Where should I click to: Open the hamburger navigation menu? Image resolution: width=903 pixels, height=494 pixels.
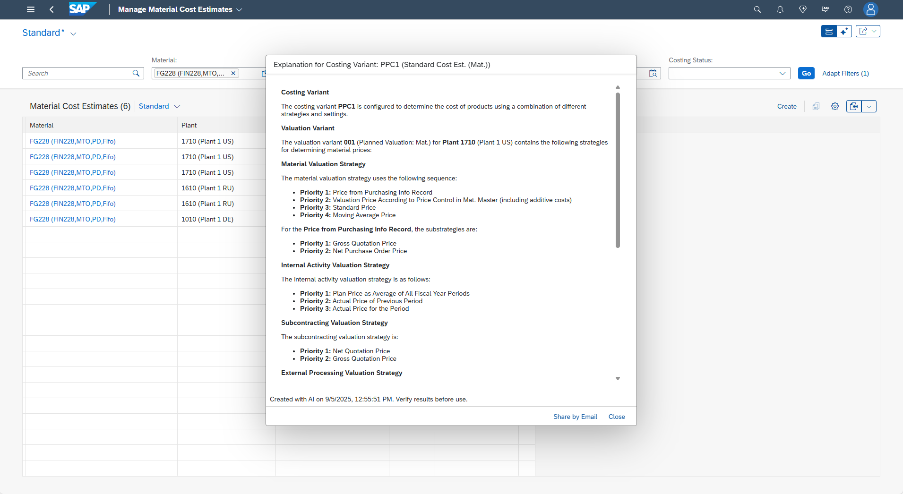pyautogui.click(x=31, y=9)
